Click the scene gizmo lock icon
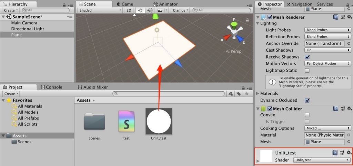This screenshot has height=166, width=353. point(248,20)
